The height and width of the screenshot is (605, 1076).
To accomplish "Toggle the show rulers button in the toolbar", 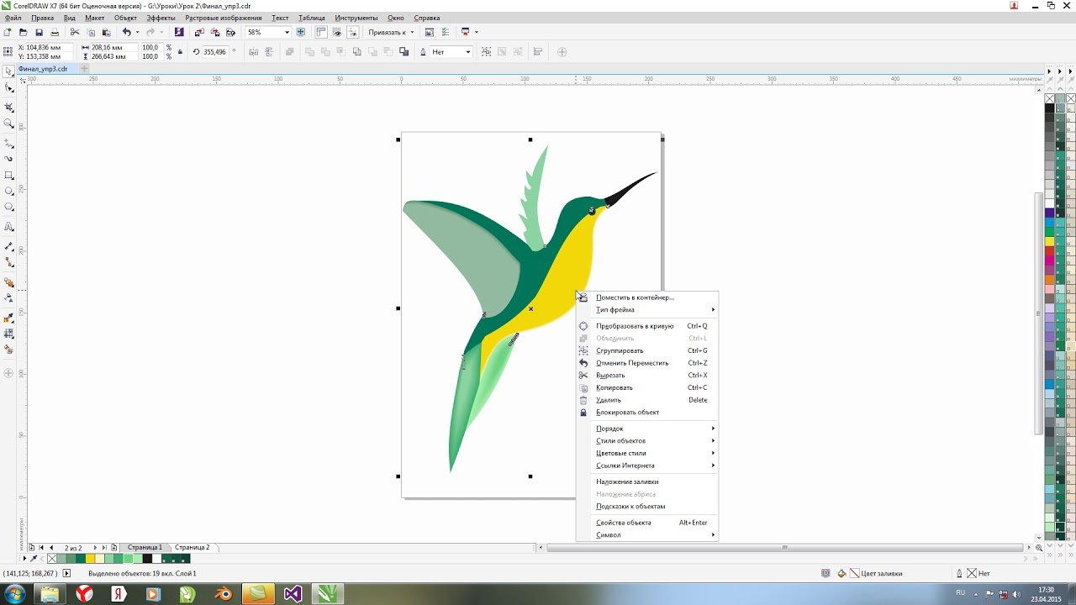I will pos(320,32).
